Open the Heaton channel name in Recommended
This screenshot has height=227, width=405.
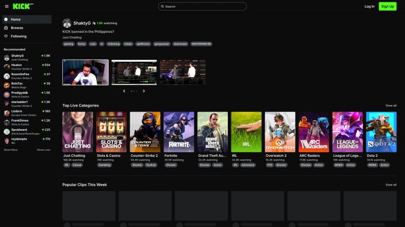tap(17, 65)
